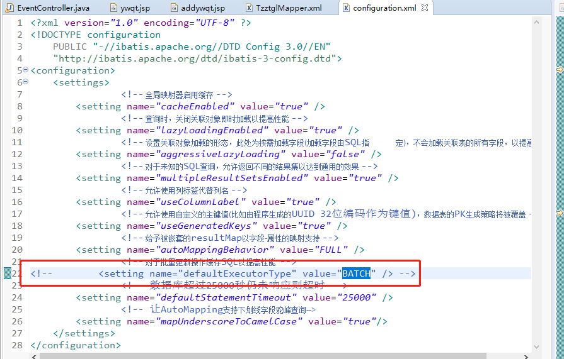The width and height of the screenshot is (564, 359).
Task: Click the useGeneratedKeys setting name
Action: click(x=207, y=226)
